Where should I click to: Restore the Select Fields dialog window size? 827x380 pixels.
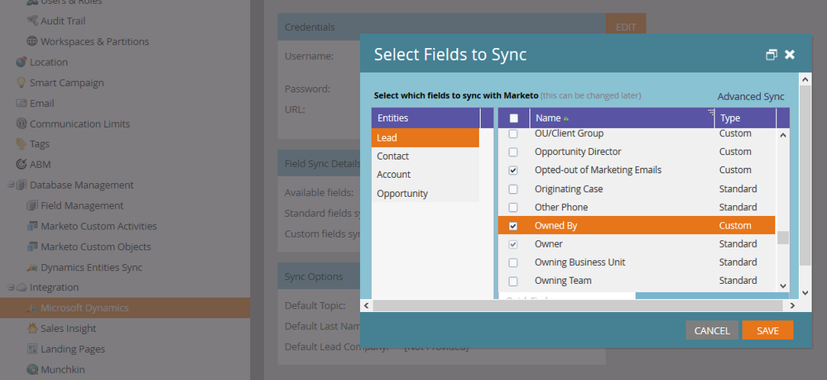771,55
